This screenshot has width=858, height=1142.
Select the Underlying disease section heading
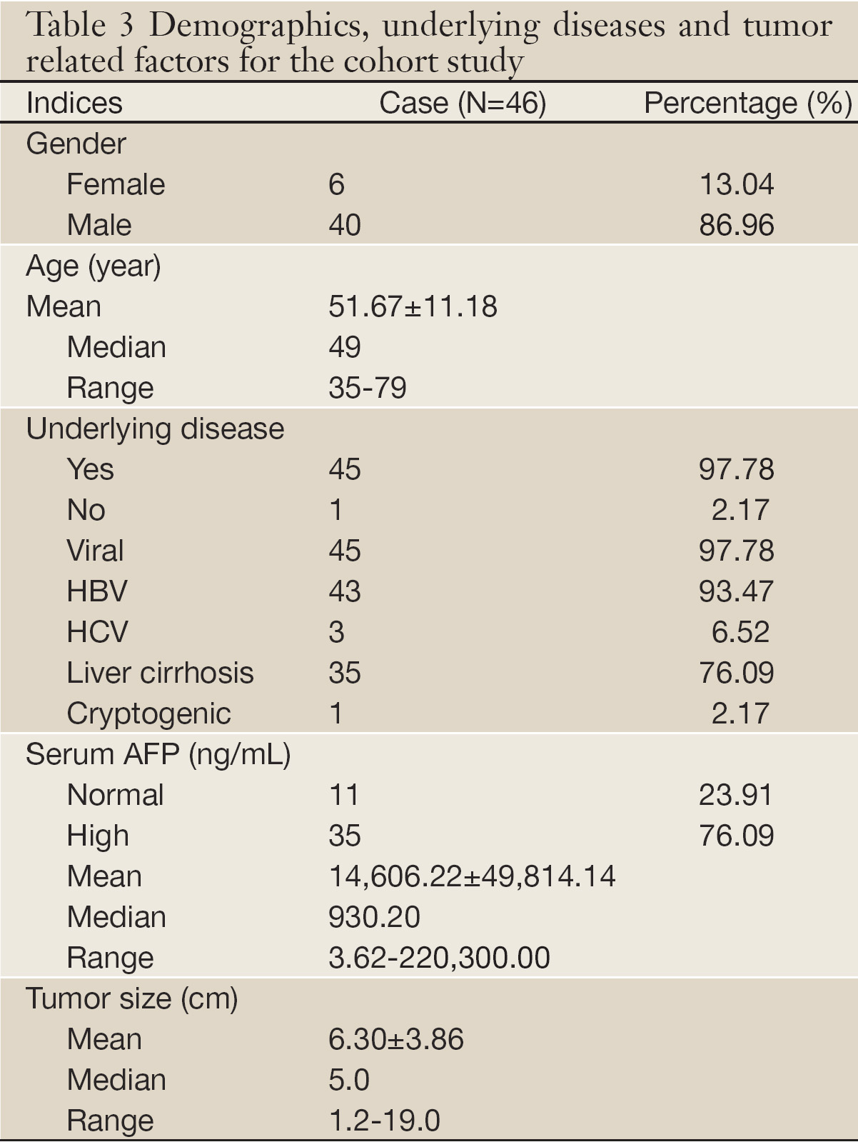pos(155,429)
